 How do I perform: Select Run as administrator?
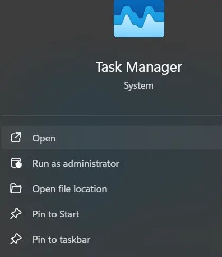tap(112, 164)
